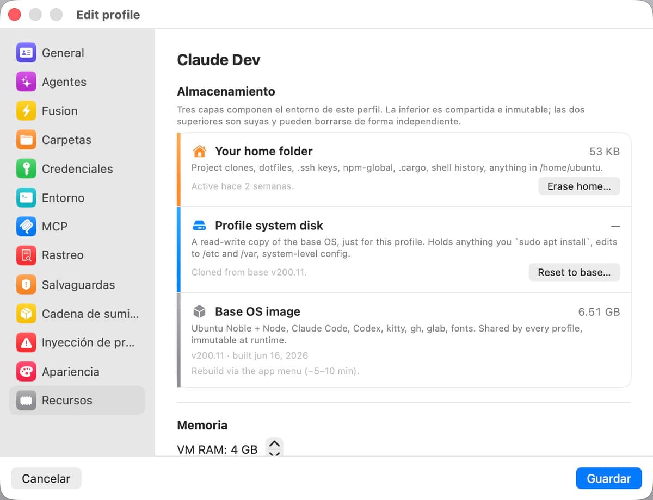The width and height of the screenshot is (653, 500).
Task: Open the Apariencia palette icon
Action: tap(26, 372)
